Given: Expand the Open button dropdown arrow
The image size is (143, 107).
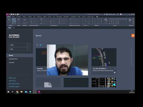Looking at the screenshot, I should (29, 45).
